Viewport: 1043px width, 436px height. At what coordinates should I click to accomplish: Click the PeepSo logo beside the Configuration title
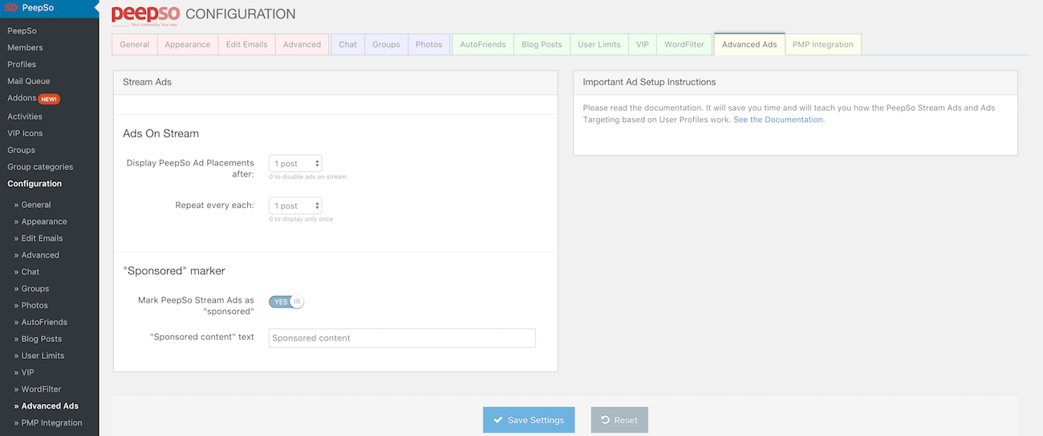[x=145, y=14]
